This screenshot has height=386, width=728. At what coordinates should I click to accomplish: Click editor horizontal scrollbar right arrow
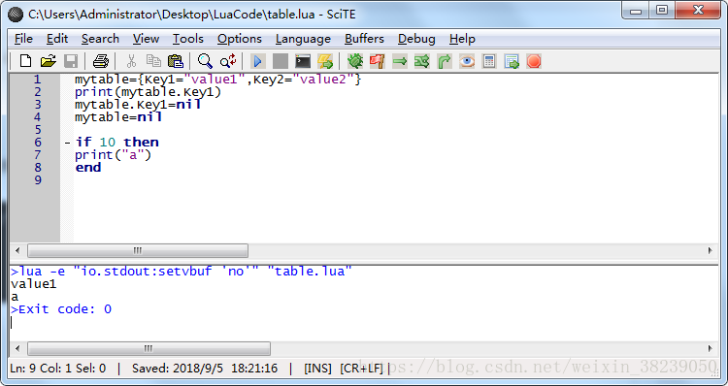coord(711,250)
